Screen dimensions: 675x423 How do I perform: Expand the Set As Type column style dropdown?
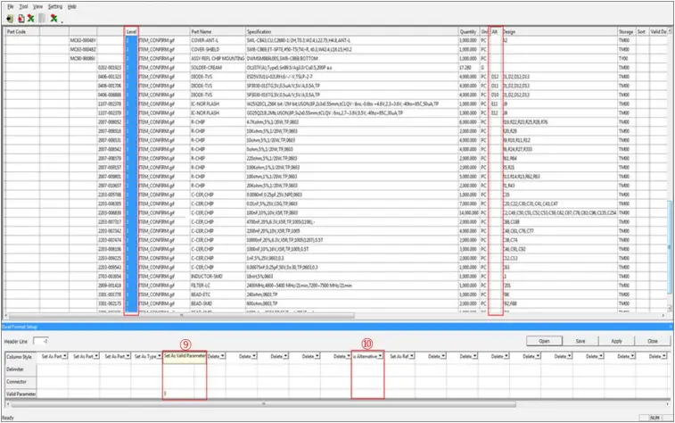pyautogui.click(x=160, y=356)
